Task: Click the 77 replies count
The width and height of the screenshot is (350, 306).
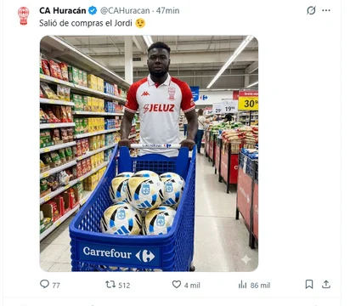Action: [x=56, y=286]
